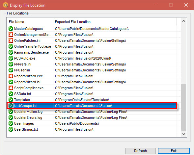Select the User Images file name
194x155 pixels.
pyautogui.click(x=24, y=123)
